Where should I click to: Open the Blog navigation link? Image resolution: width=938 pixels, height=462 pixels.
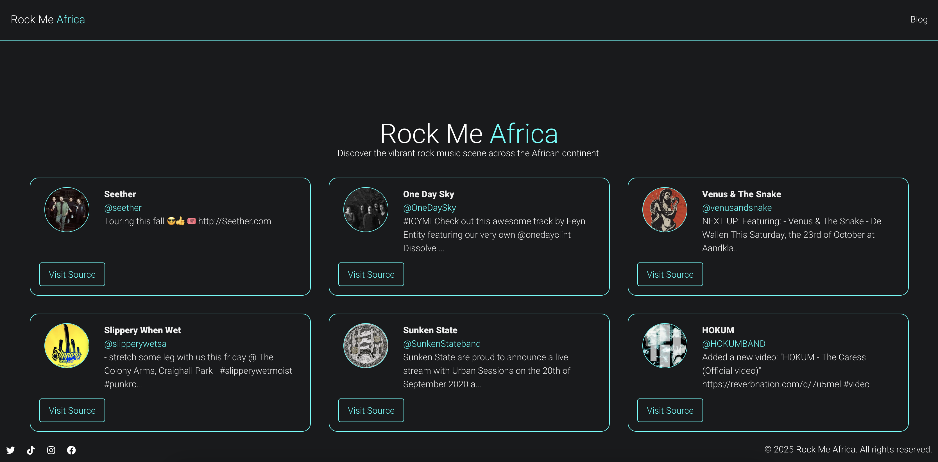918,19
